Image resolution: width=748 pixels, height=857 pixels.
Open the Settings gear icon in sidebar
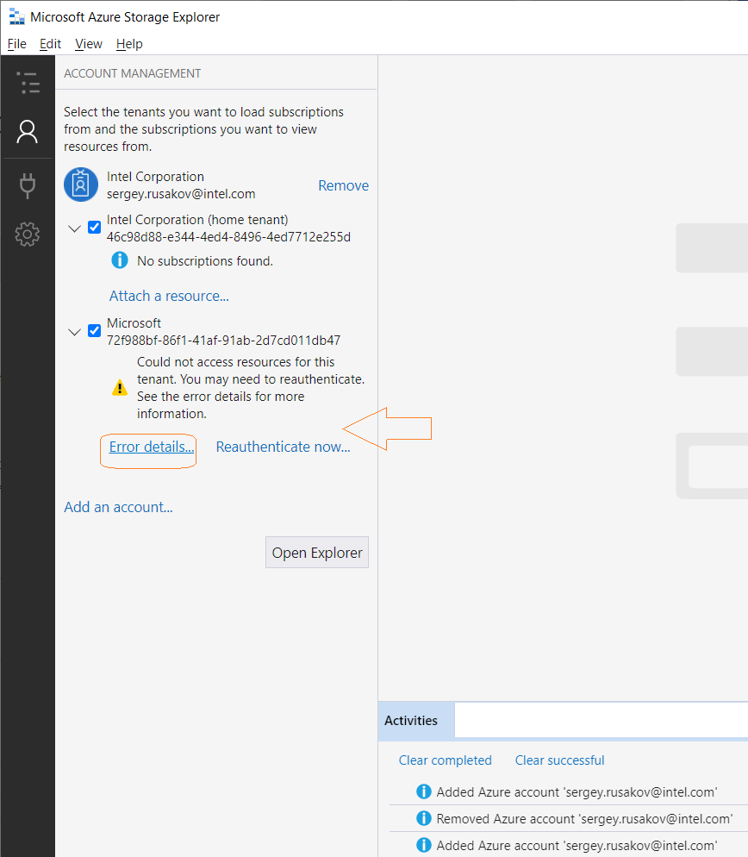point(28,234)
